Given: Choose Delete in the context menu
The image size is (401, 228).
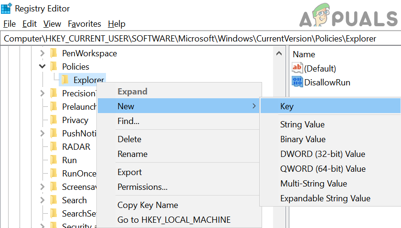Looking at the screenshot, I should [179, 139].
